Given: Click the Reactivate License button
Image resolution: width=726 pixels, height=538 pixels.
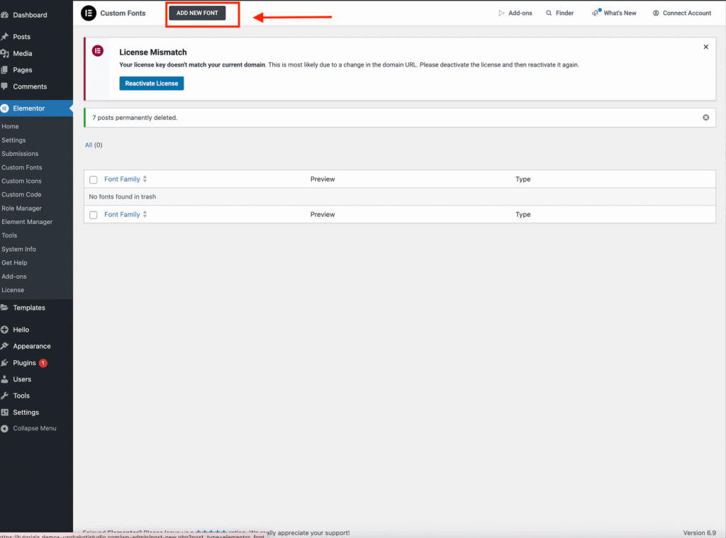Looking at the screenshot, I should click(151, 84).
